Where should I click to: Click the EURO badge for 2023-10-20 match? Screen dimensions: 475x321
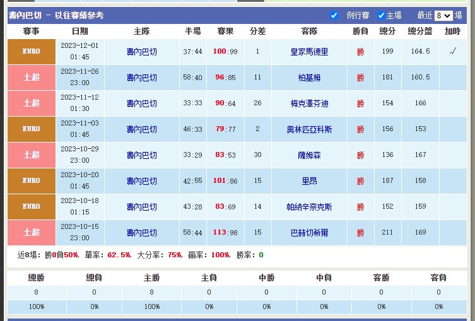click(x=32, y=181)
